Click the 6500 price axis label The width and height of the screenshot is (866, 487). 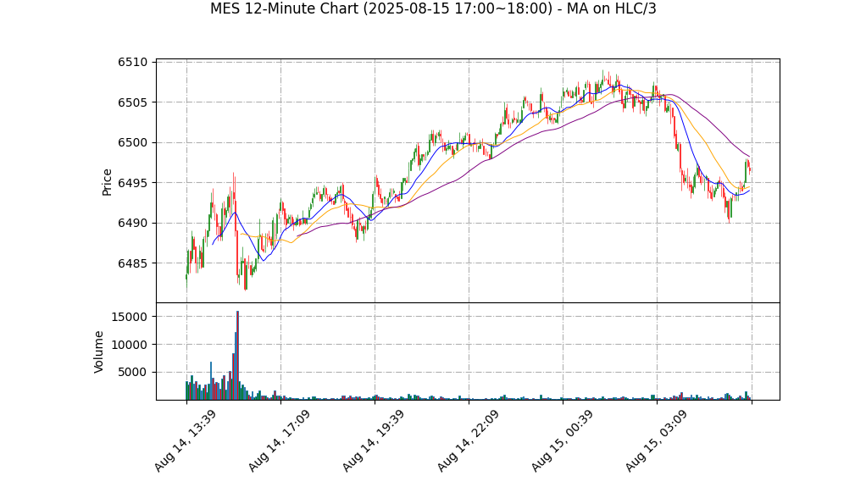coord(132,142)
